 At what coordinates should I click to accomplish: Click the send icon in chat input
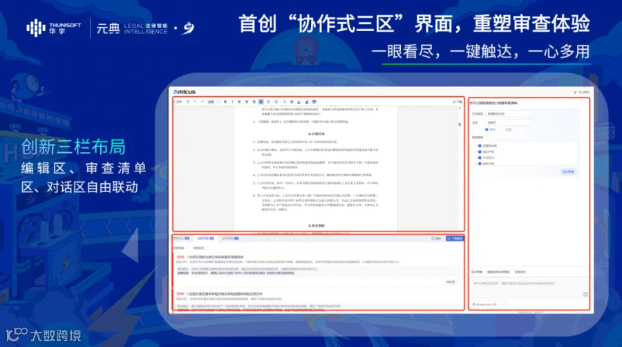585,294
